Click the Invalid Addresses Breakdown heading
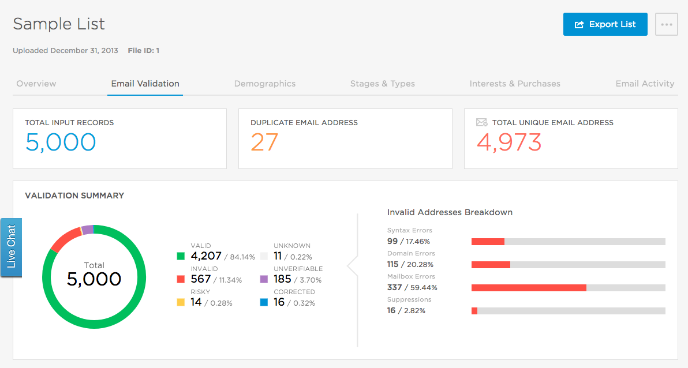This screenshot has width=688, height=368. [450, 212]
